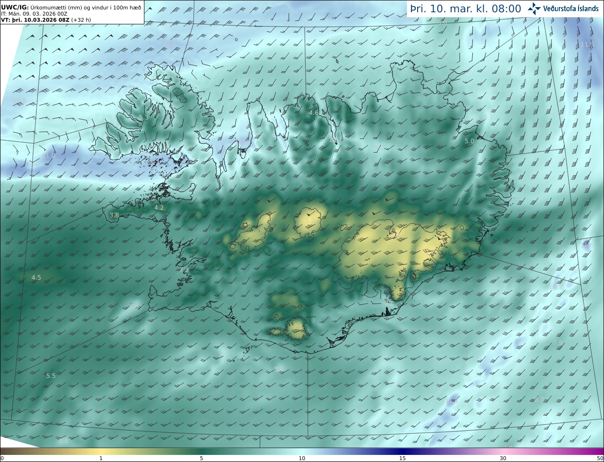Viewport: 604px width, 462px height.
Task: Click the color scale label "50"
Action: click(x=600, y=458)
